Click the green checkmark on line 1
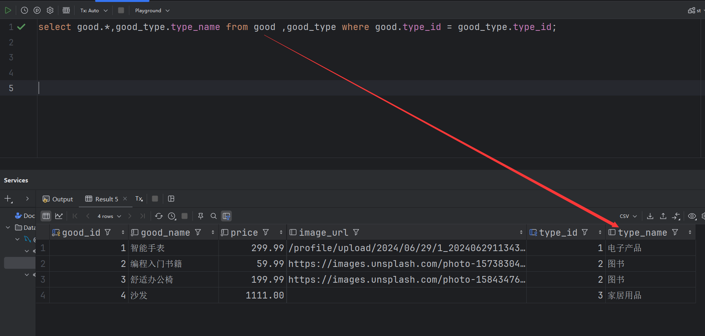 (21, 27)
